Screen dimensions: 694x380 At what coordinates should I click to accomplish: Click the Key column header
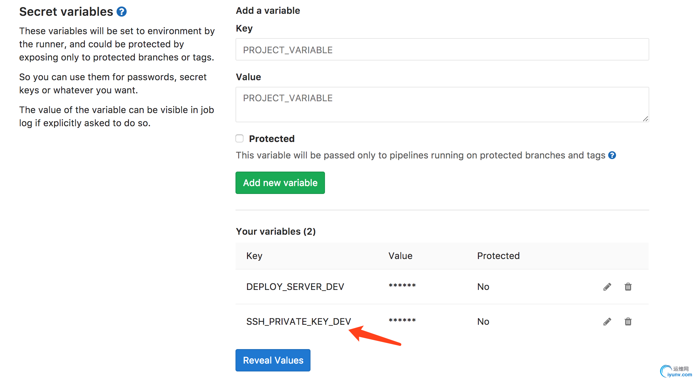pos(254,256)
